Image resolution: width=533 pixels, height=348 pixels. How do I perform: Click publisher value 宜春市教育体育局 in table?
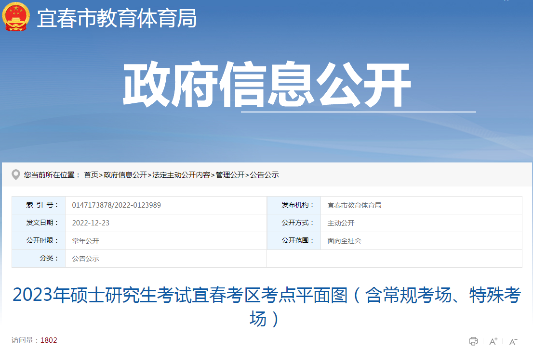(x=354, y=205)
